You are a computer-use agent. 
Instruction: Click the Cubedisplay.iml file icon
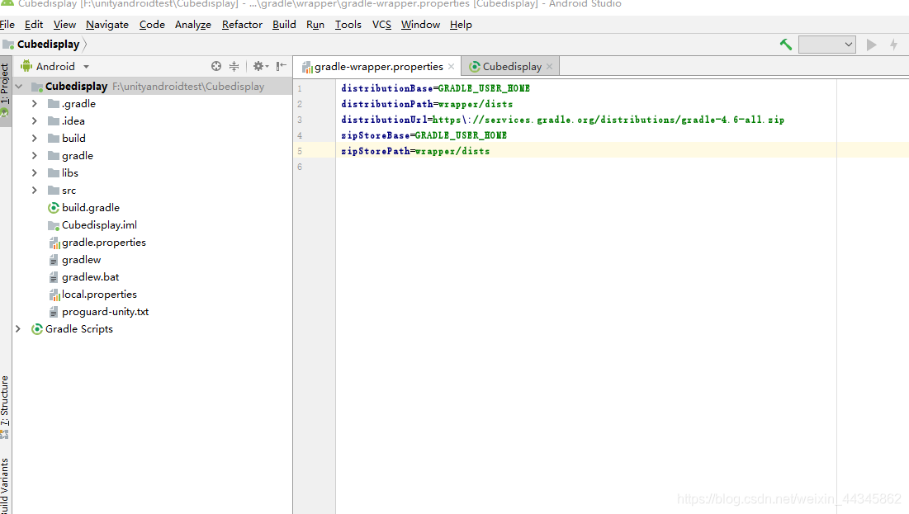[54, 225]
